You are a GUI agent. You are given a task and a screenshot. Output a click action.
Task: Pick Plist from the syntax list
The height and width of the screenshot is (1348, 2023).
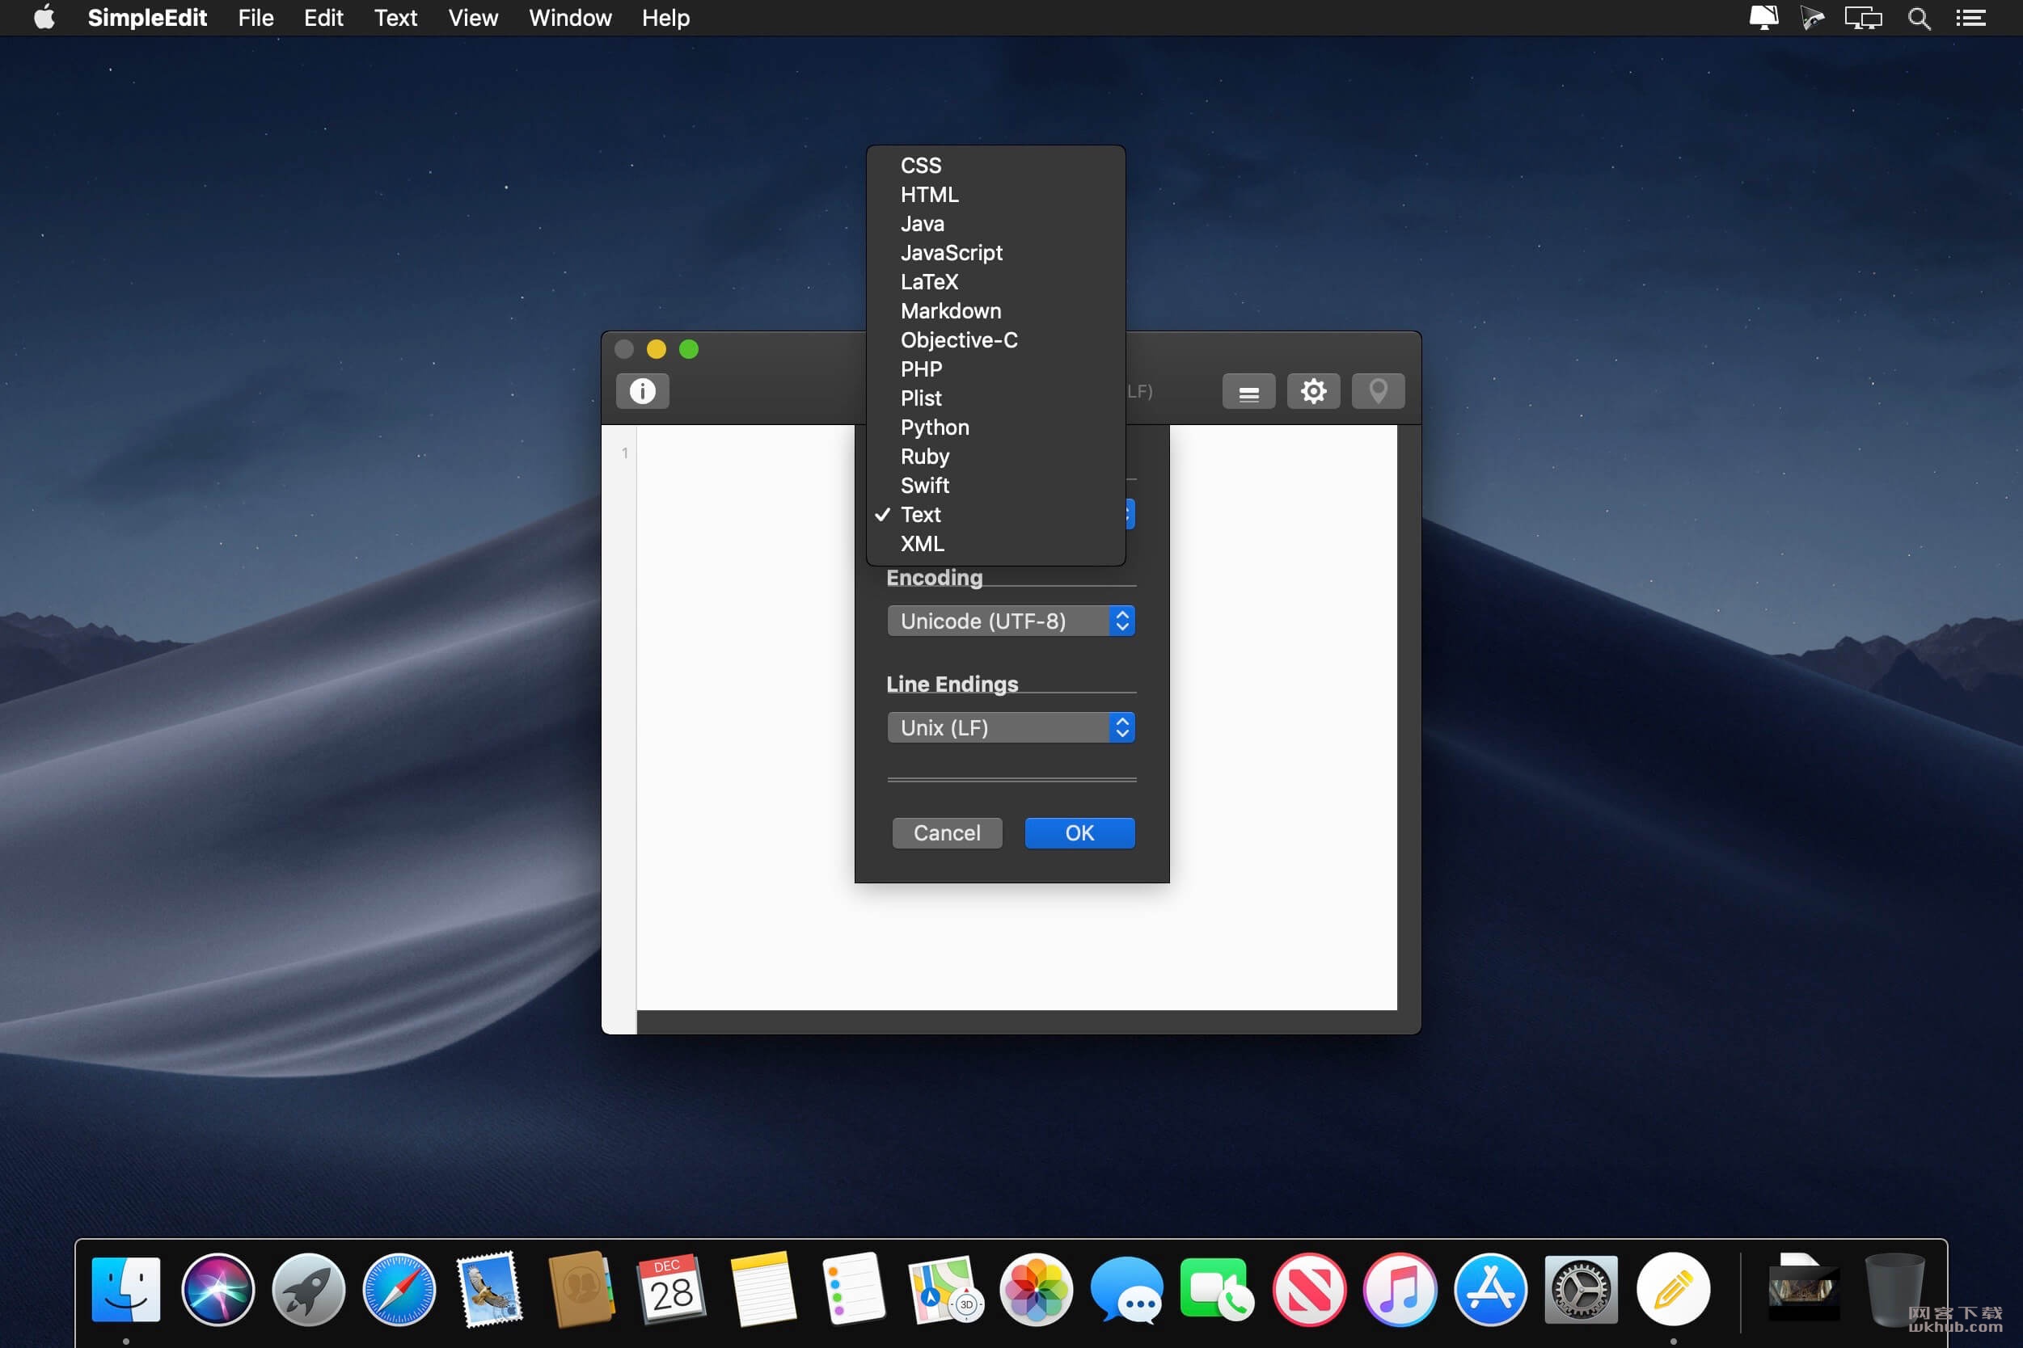[x=996, y=398]
